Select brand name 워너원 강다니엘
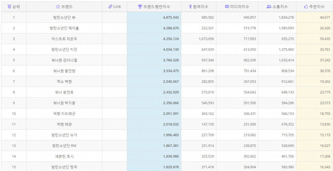The height and width of the screenshot is (171, 333). point(64,60)
